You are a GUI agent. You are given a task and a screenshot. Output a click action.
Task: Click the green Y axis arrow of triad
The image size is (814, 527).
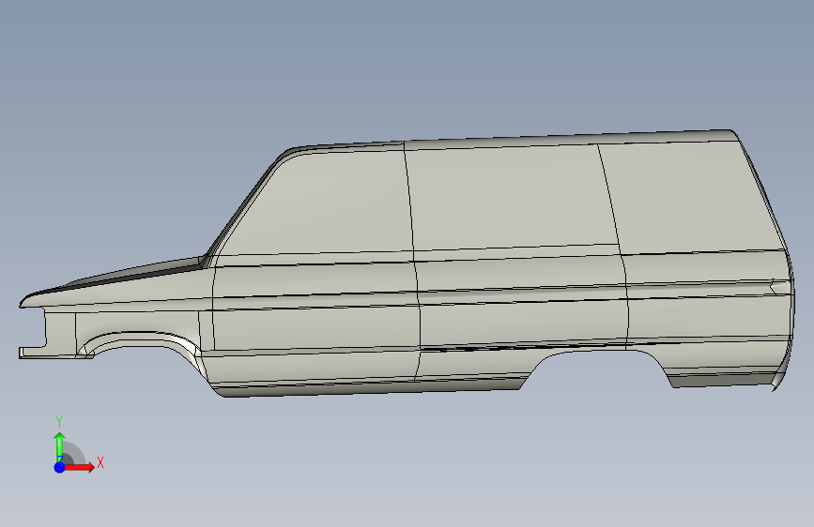coord(60,445)
